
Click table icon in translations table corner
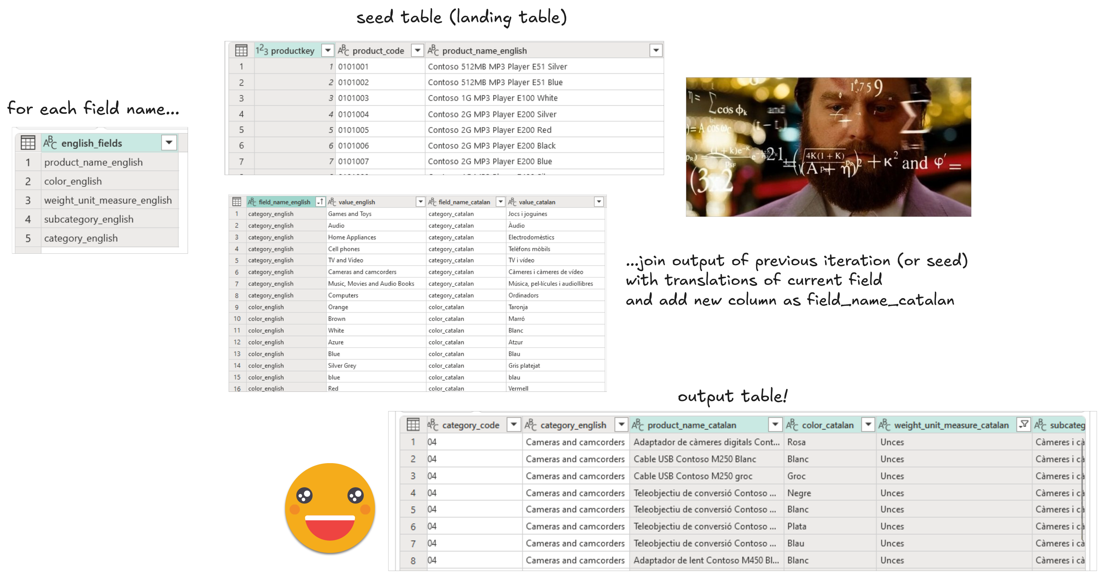[x=236, y=202]
